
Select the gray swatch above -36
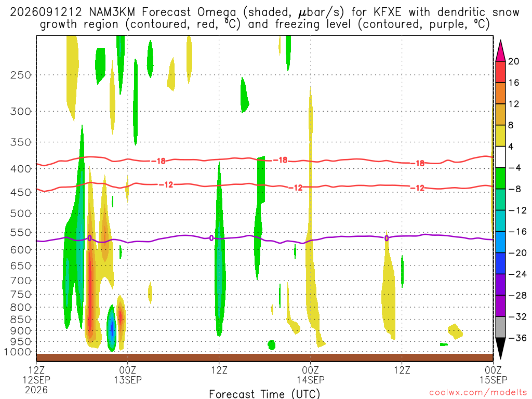500,327
